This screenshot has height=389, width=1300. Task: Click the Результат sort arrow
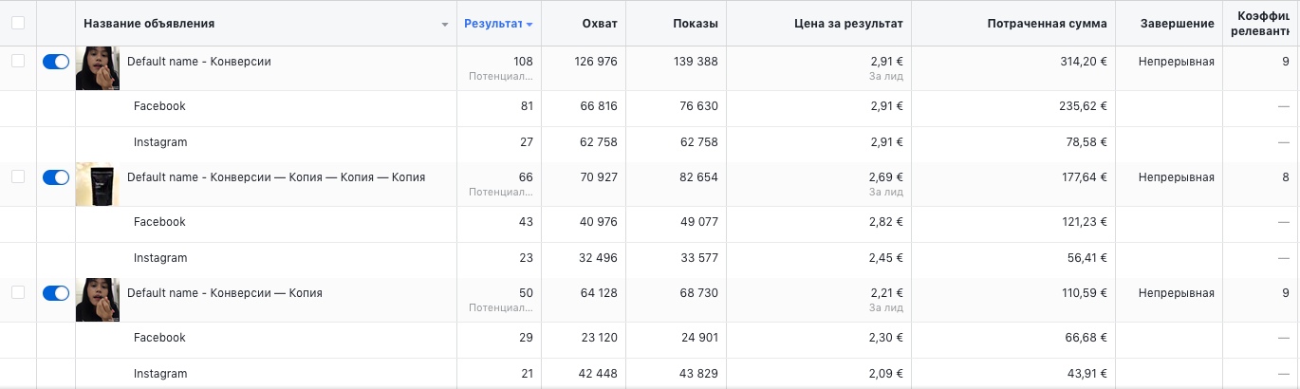tap(529, 24)
